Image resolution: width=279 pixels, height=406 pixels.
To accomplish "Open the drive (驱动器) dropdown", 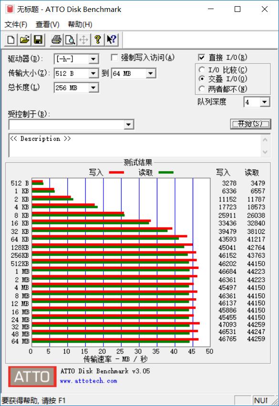I will point(93,59).
